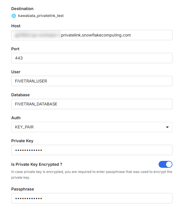Viewport: 192px width, 208px height.
Task: Focus the User field with FIVETRAN_USER
Action: [x=92, y=81]
